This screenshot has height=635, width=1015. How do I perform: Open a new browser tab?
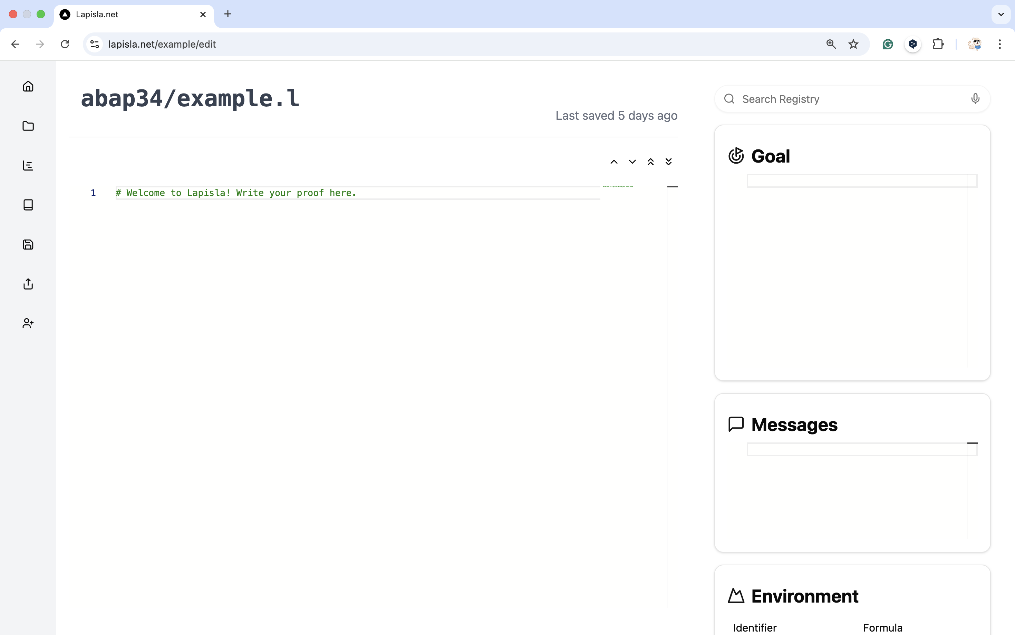tap(228, 14)
